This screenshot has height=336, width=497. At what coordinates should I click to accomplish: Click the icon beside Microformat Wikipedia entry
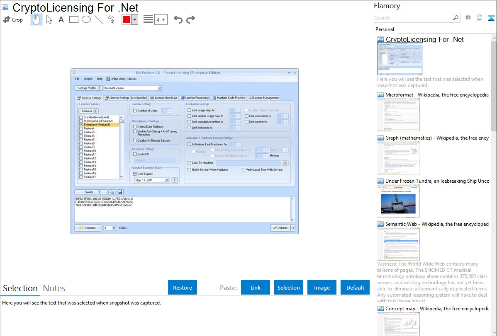pos(380,95)
